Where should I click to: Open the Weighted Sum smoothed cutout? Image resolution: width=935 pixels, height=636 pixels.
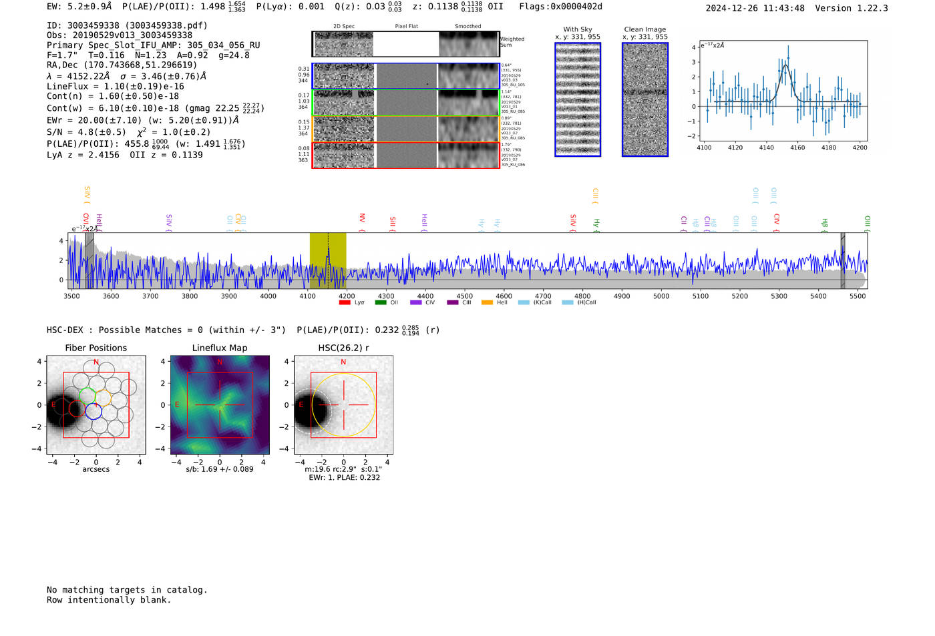tap(469, 44)
